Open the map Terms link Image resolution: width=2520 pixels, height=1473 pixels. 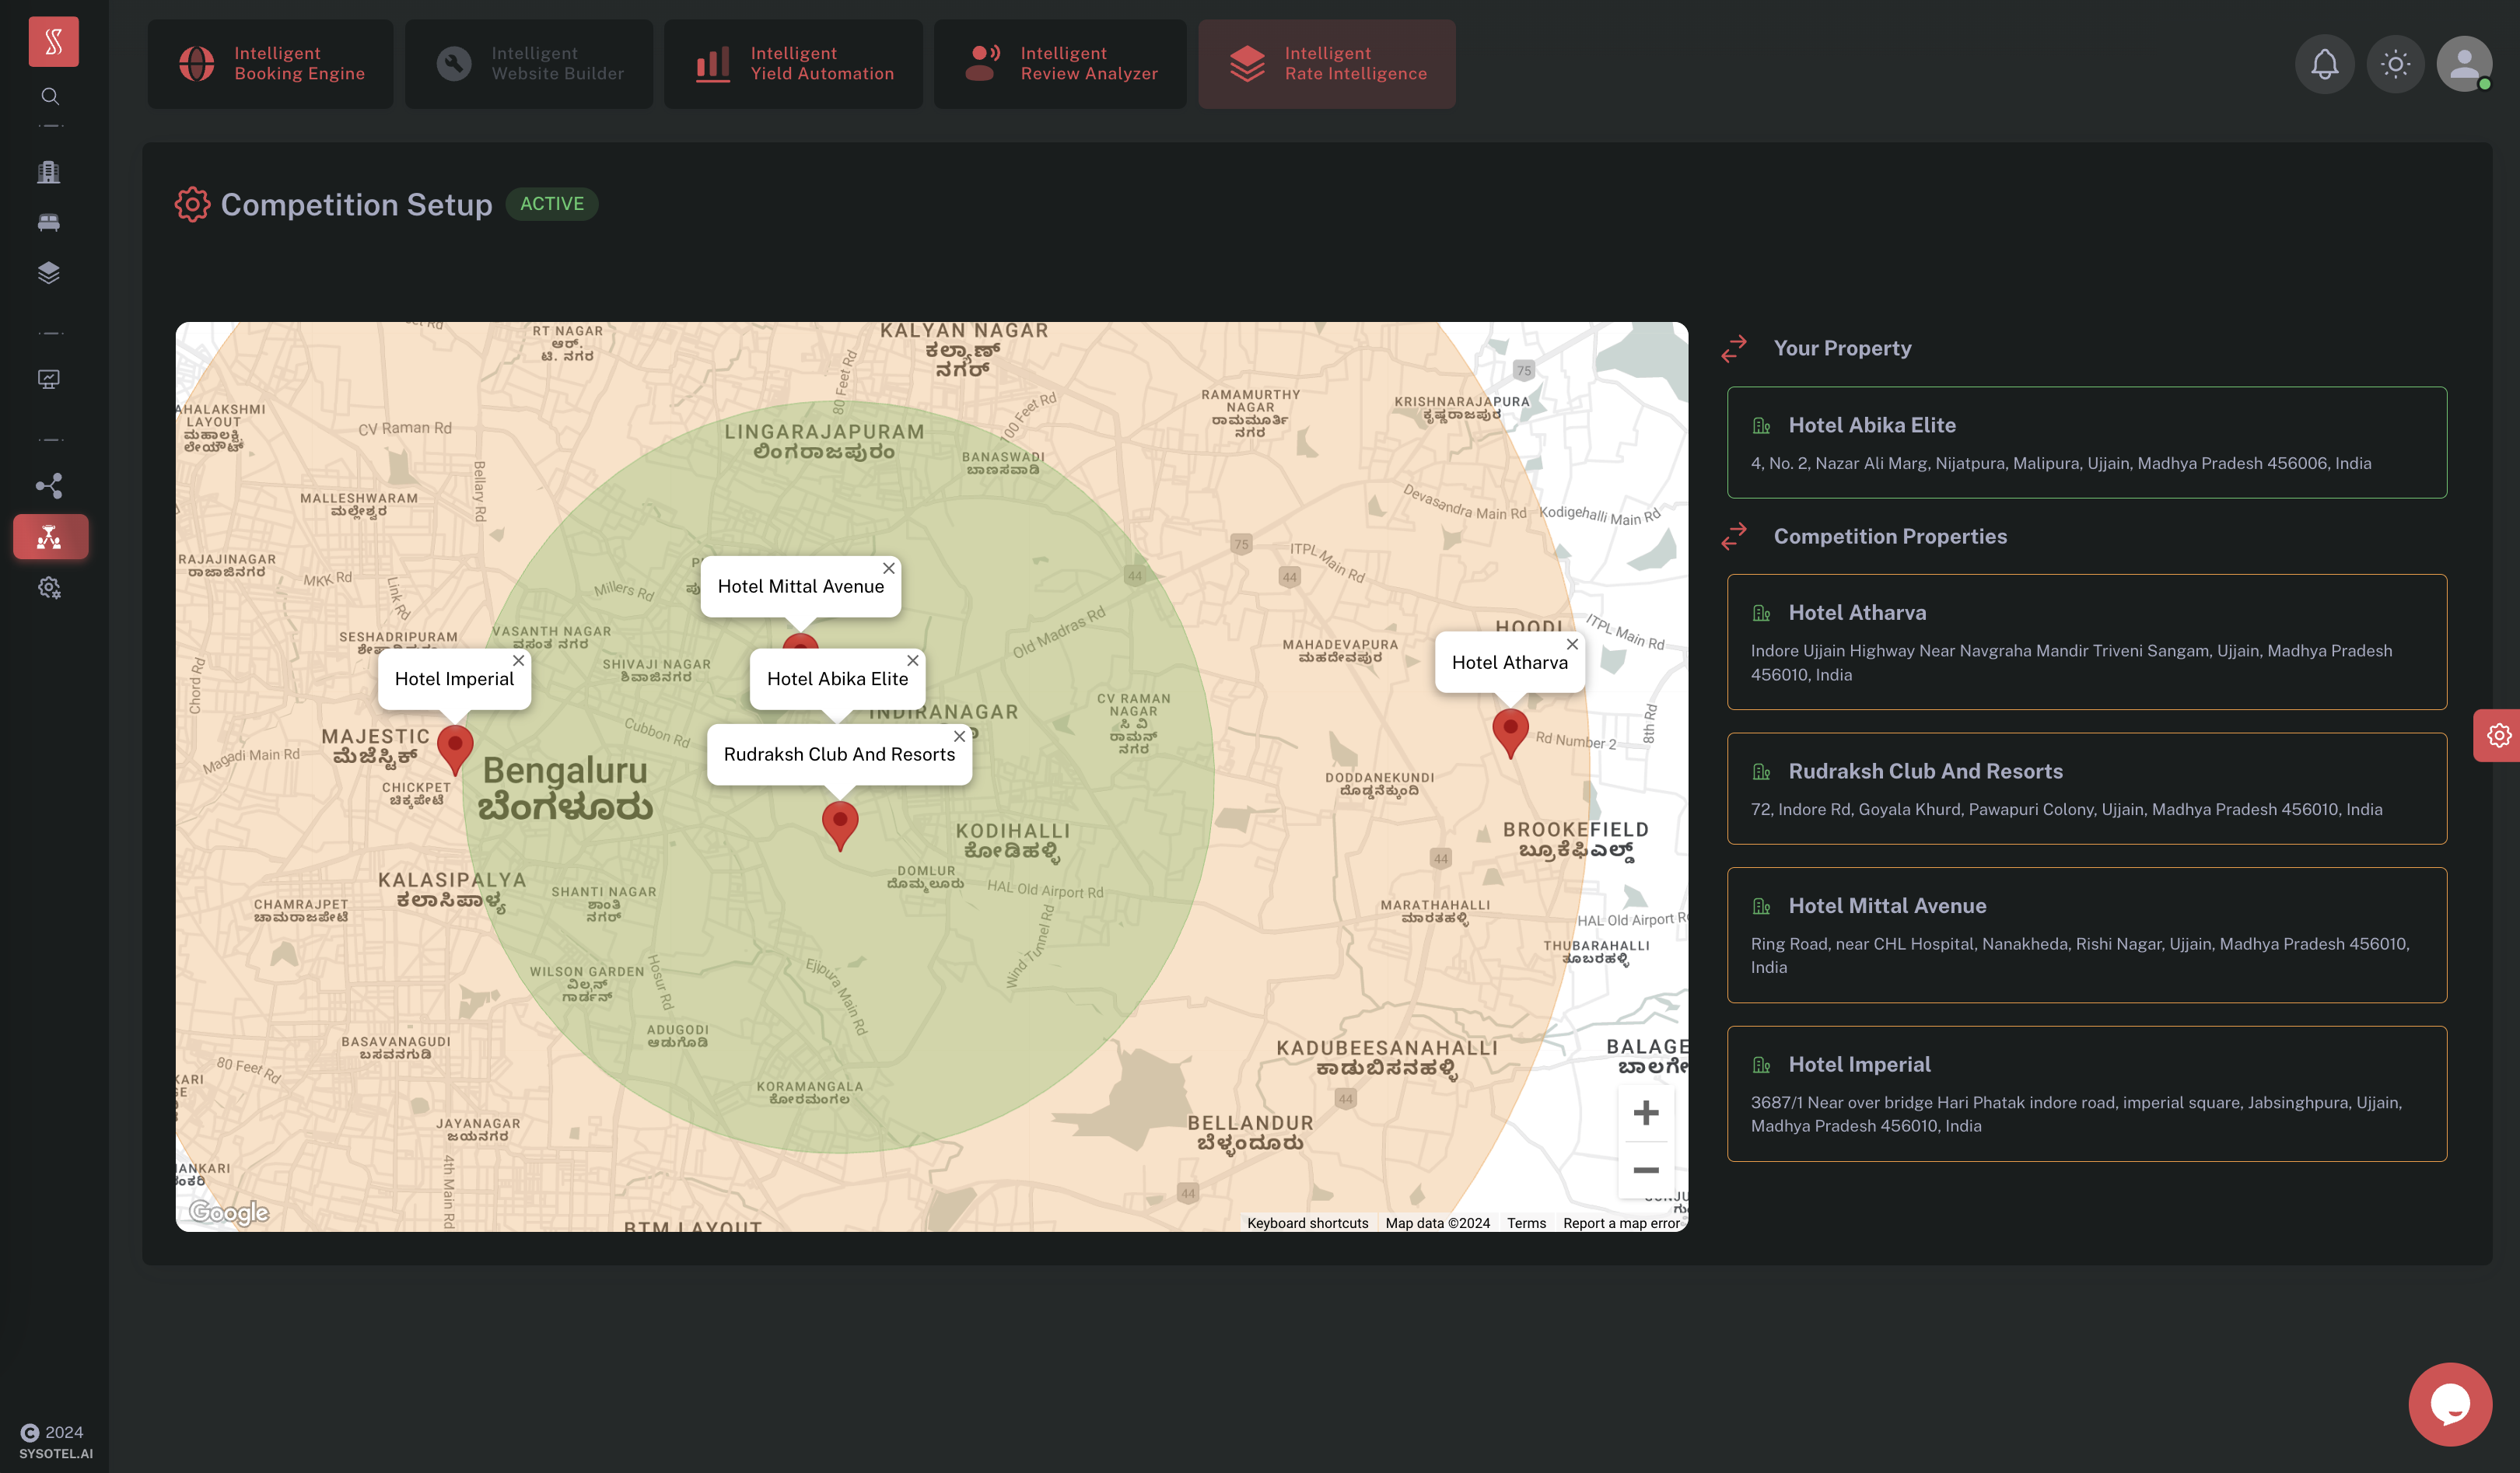[x=1526, y=1223]
